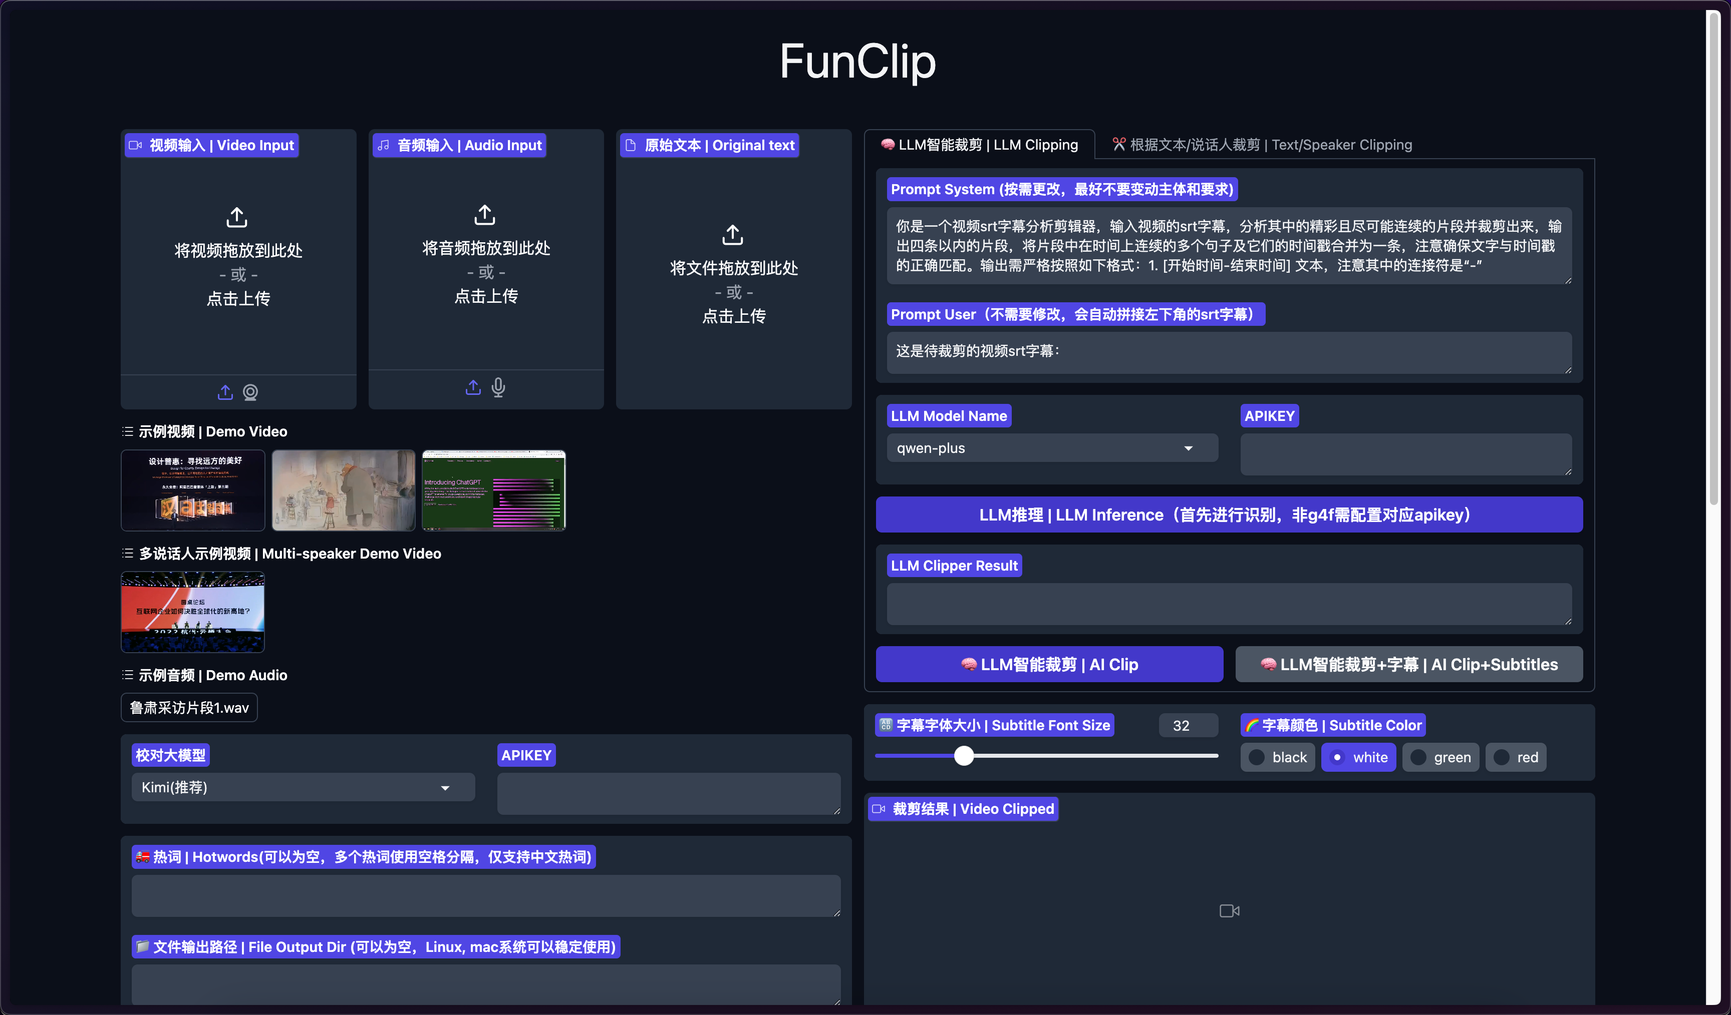Select the red subtitle color

[x=1515, y=758]
